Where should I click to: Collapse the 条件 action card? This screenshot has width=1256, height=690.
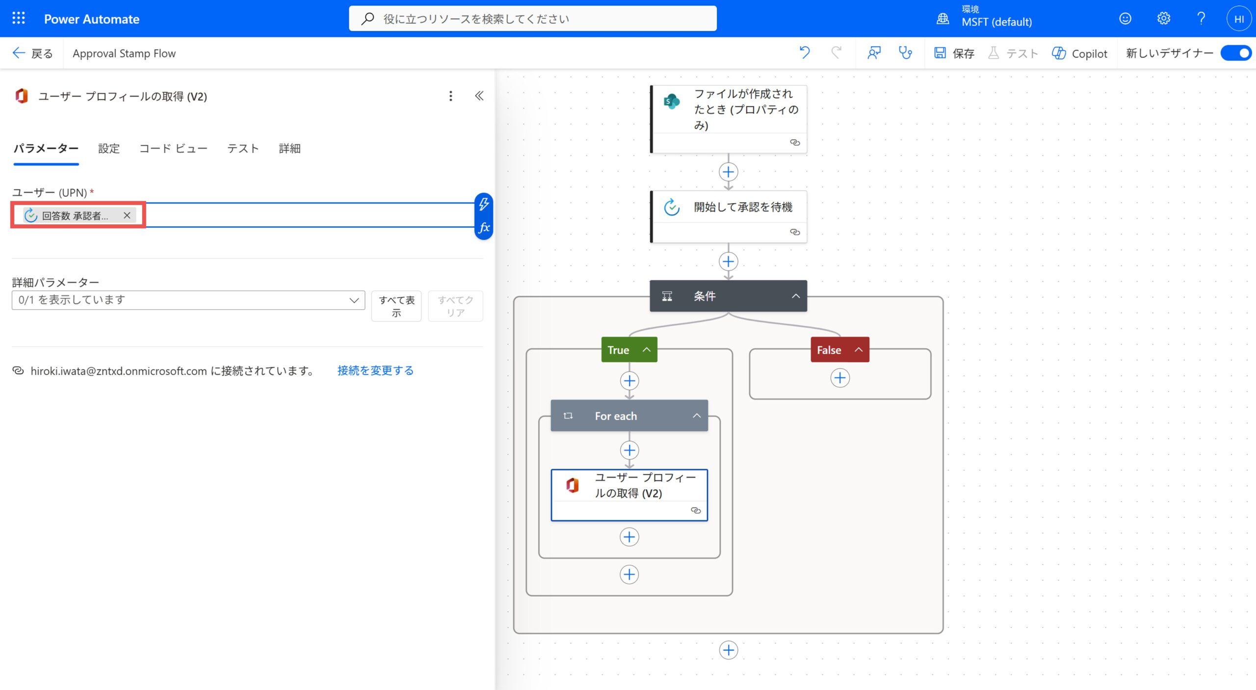(x=796, y=296)
